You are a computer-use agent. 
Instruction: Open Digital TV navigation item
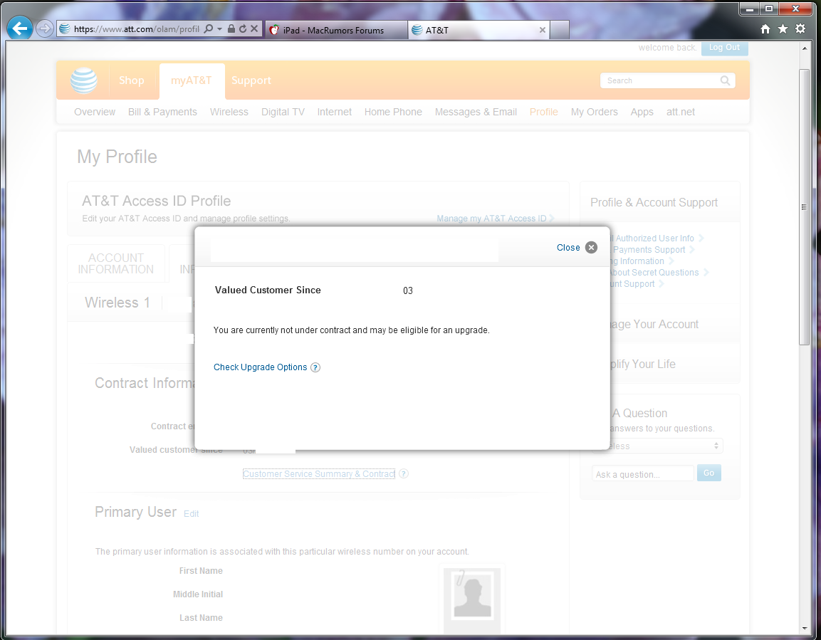283,112
